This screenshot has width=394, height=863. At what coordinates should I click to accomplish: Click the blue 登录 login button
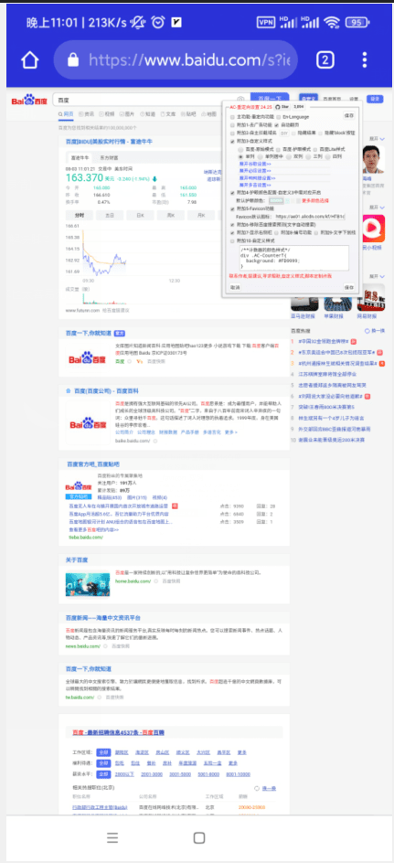(375, 99)
